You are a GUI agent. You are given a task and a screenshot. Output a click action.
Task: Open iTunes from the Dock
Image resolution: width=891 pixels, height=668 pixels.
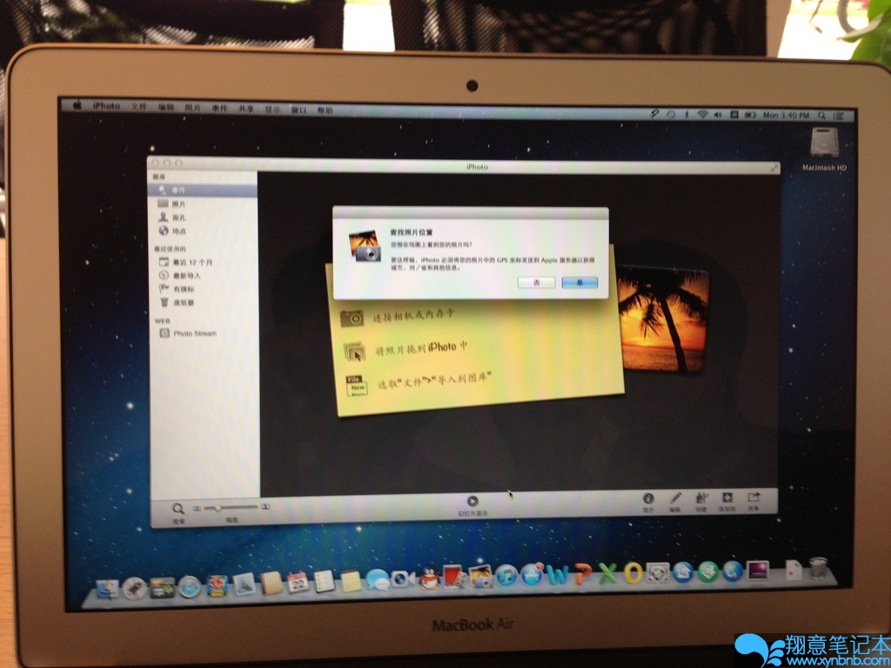point(506,576)
